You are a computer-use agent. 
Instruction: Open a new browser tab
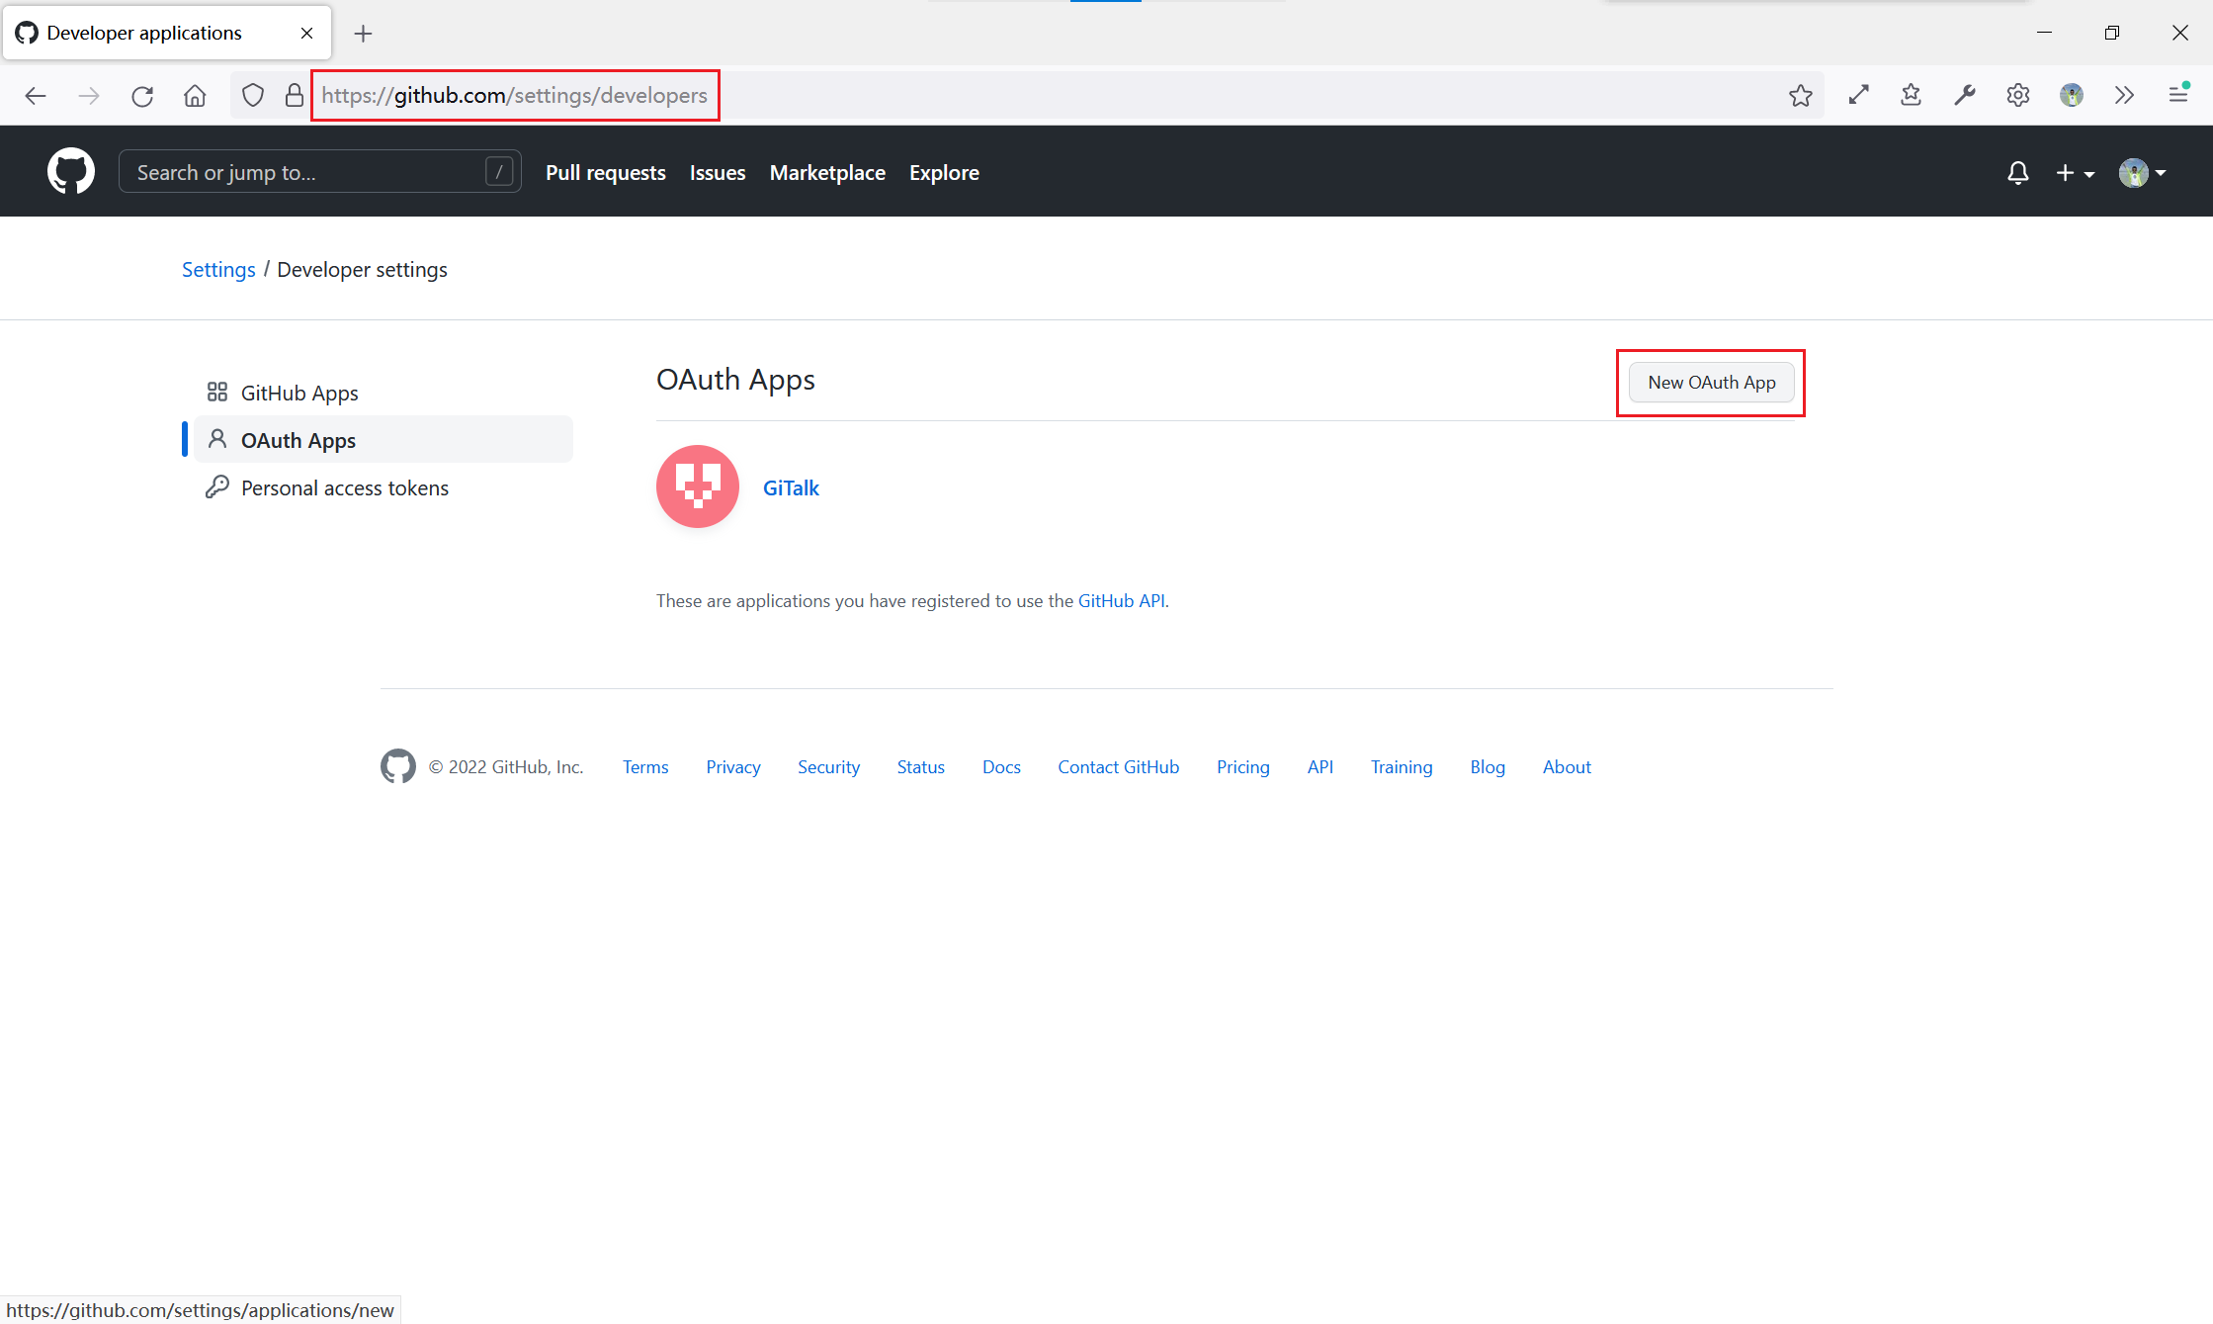(363, 34)
